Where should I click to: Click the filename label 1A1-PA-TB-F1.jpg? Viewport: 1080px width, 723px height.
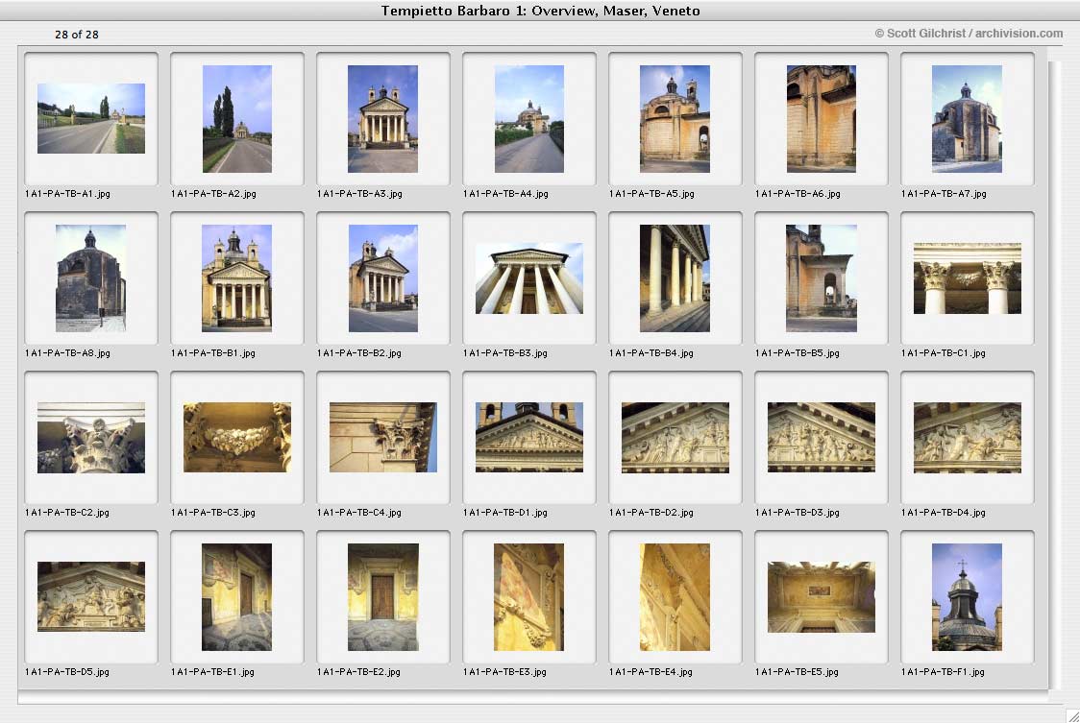point(943,672)
